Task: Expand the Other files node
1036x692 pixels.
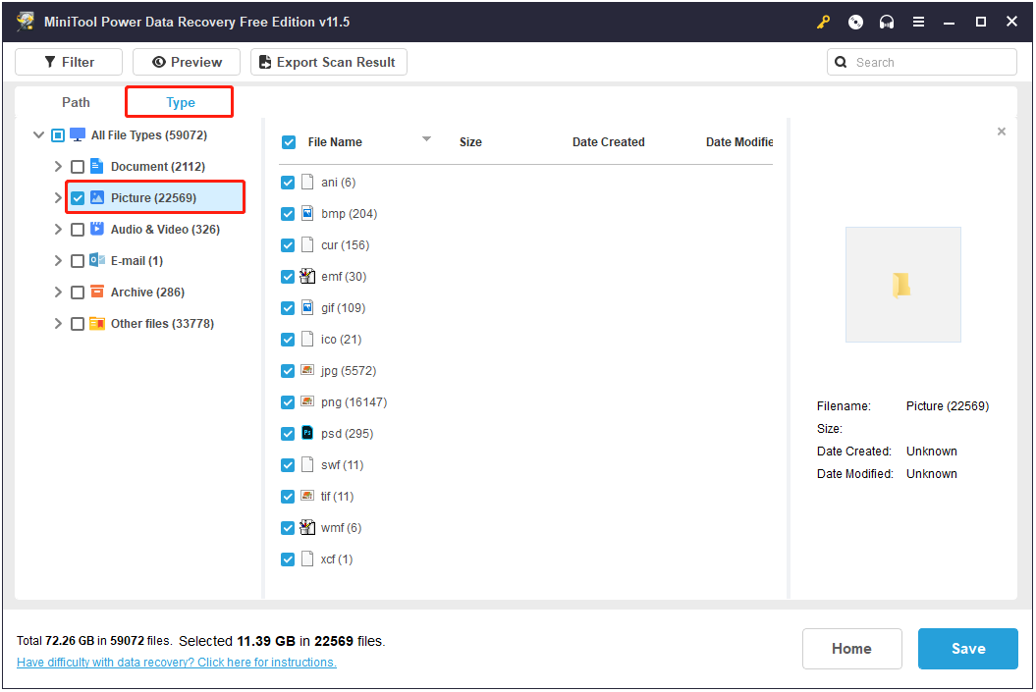Action: (58, 324)
